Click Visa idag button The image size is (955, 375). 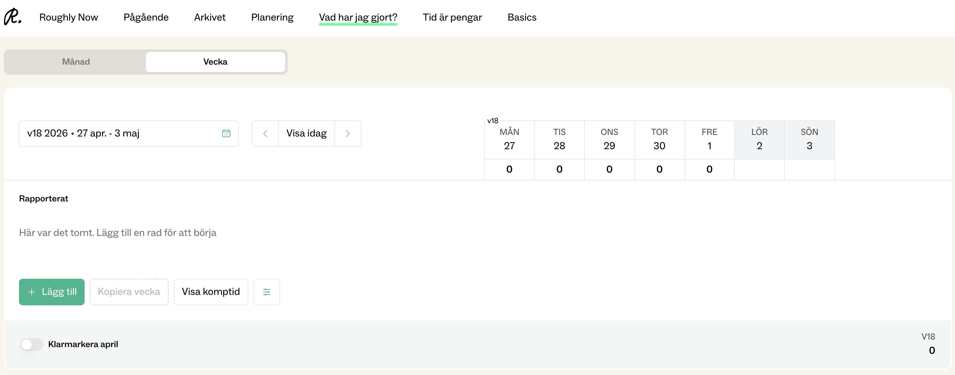click(x=306, y=133)
